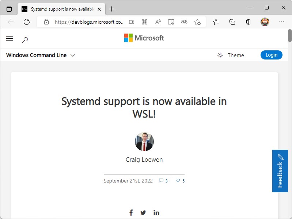292x219 pixels.
Task: Open site search magnifier
Action: point(25,40)
